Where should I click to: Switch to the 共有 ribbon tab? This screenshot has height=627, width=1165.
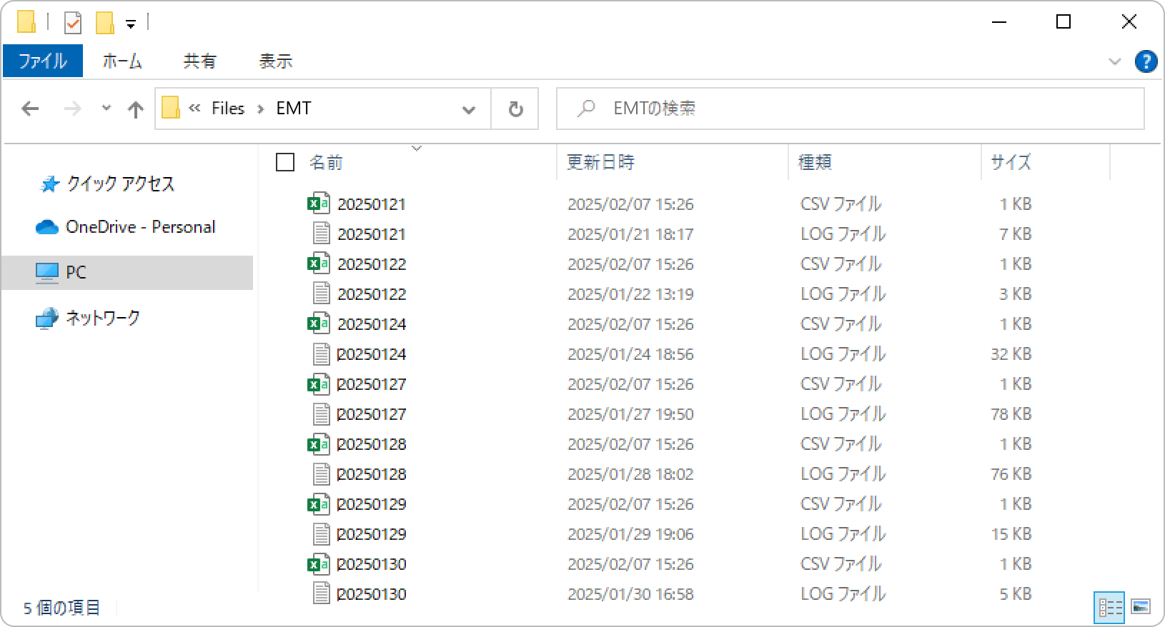[199, 61]
